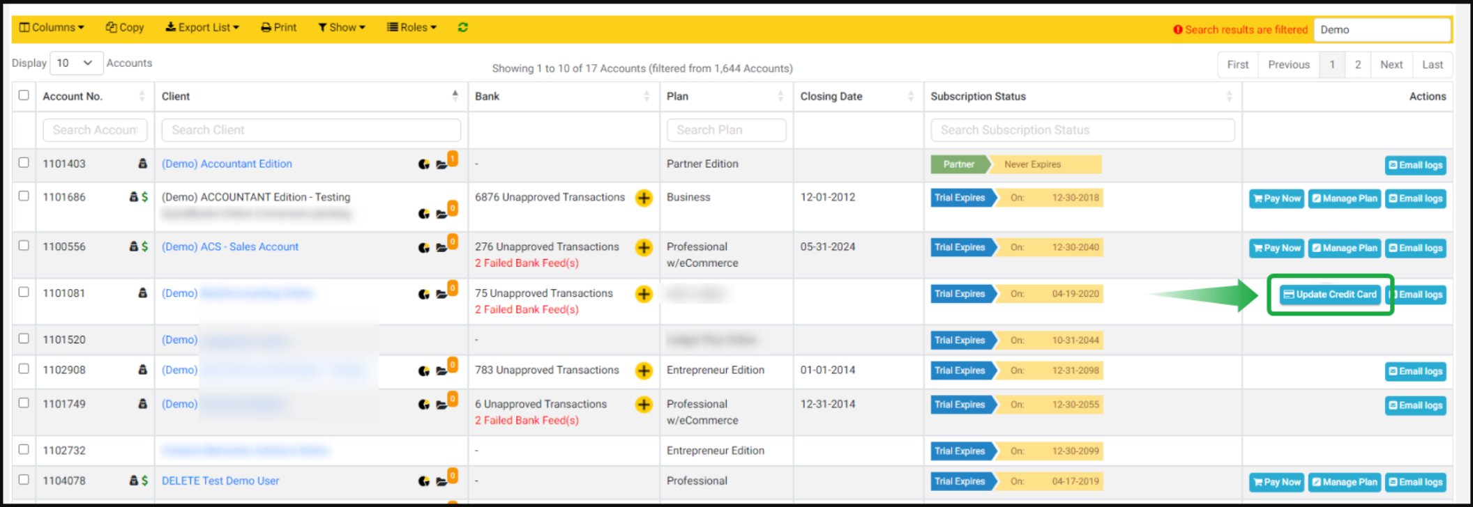1473x507 pixels.
Task: Check the box for account 1101403
Action: click(x=24, y=162)
